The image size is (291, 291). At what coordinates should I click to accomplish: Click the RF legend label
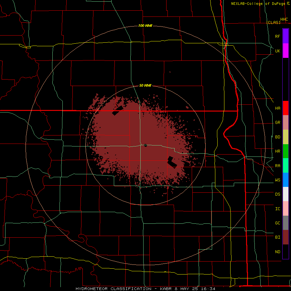[x=277, y=36]
